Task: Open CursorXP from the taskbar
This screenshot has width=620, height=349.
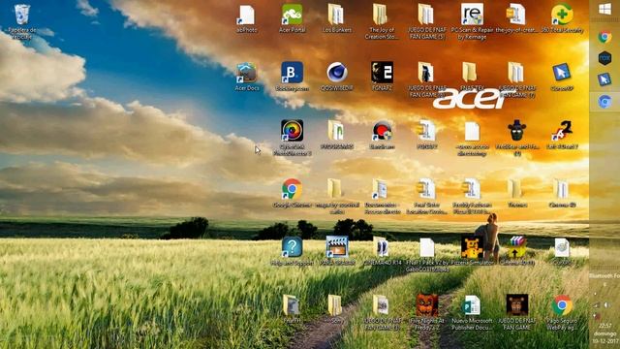Action: coord(604,79)
